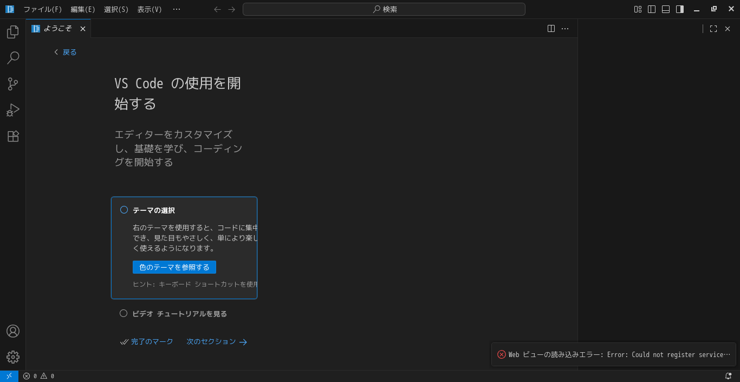Close the secondary side bar panel
740x382 pixels.
pos(728,29)
